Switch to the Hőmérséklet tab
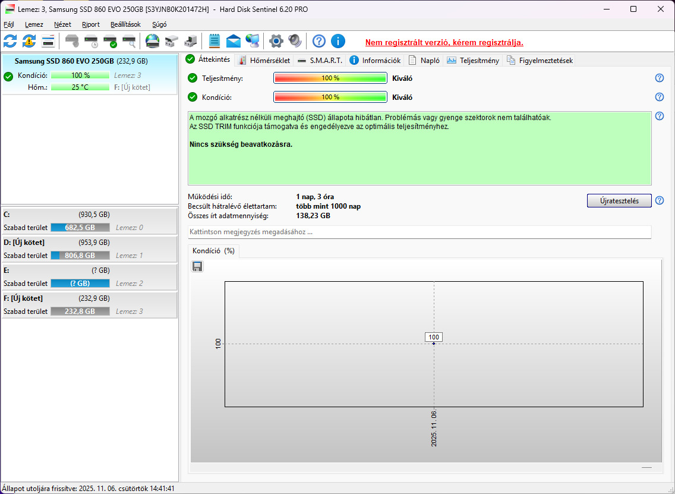Viewport: 675px width, 494px height. tap(265, 60)
